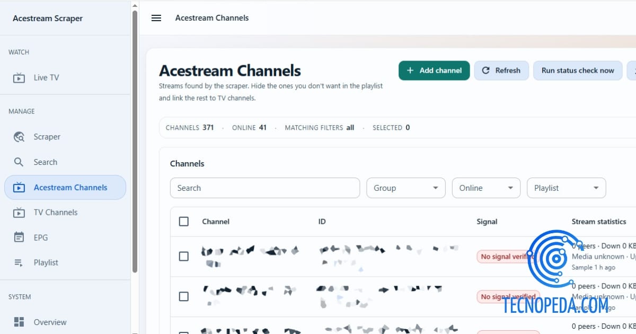Click the Add channel button
This screenshot has height=334, width=636.
(x=434, y=71)
